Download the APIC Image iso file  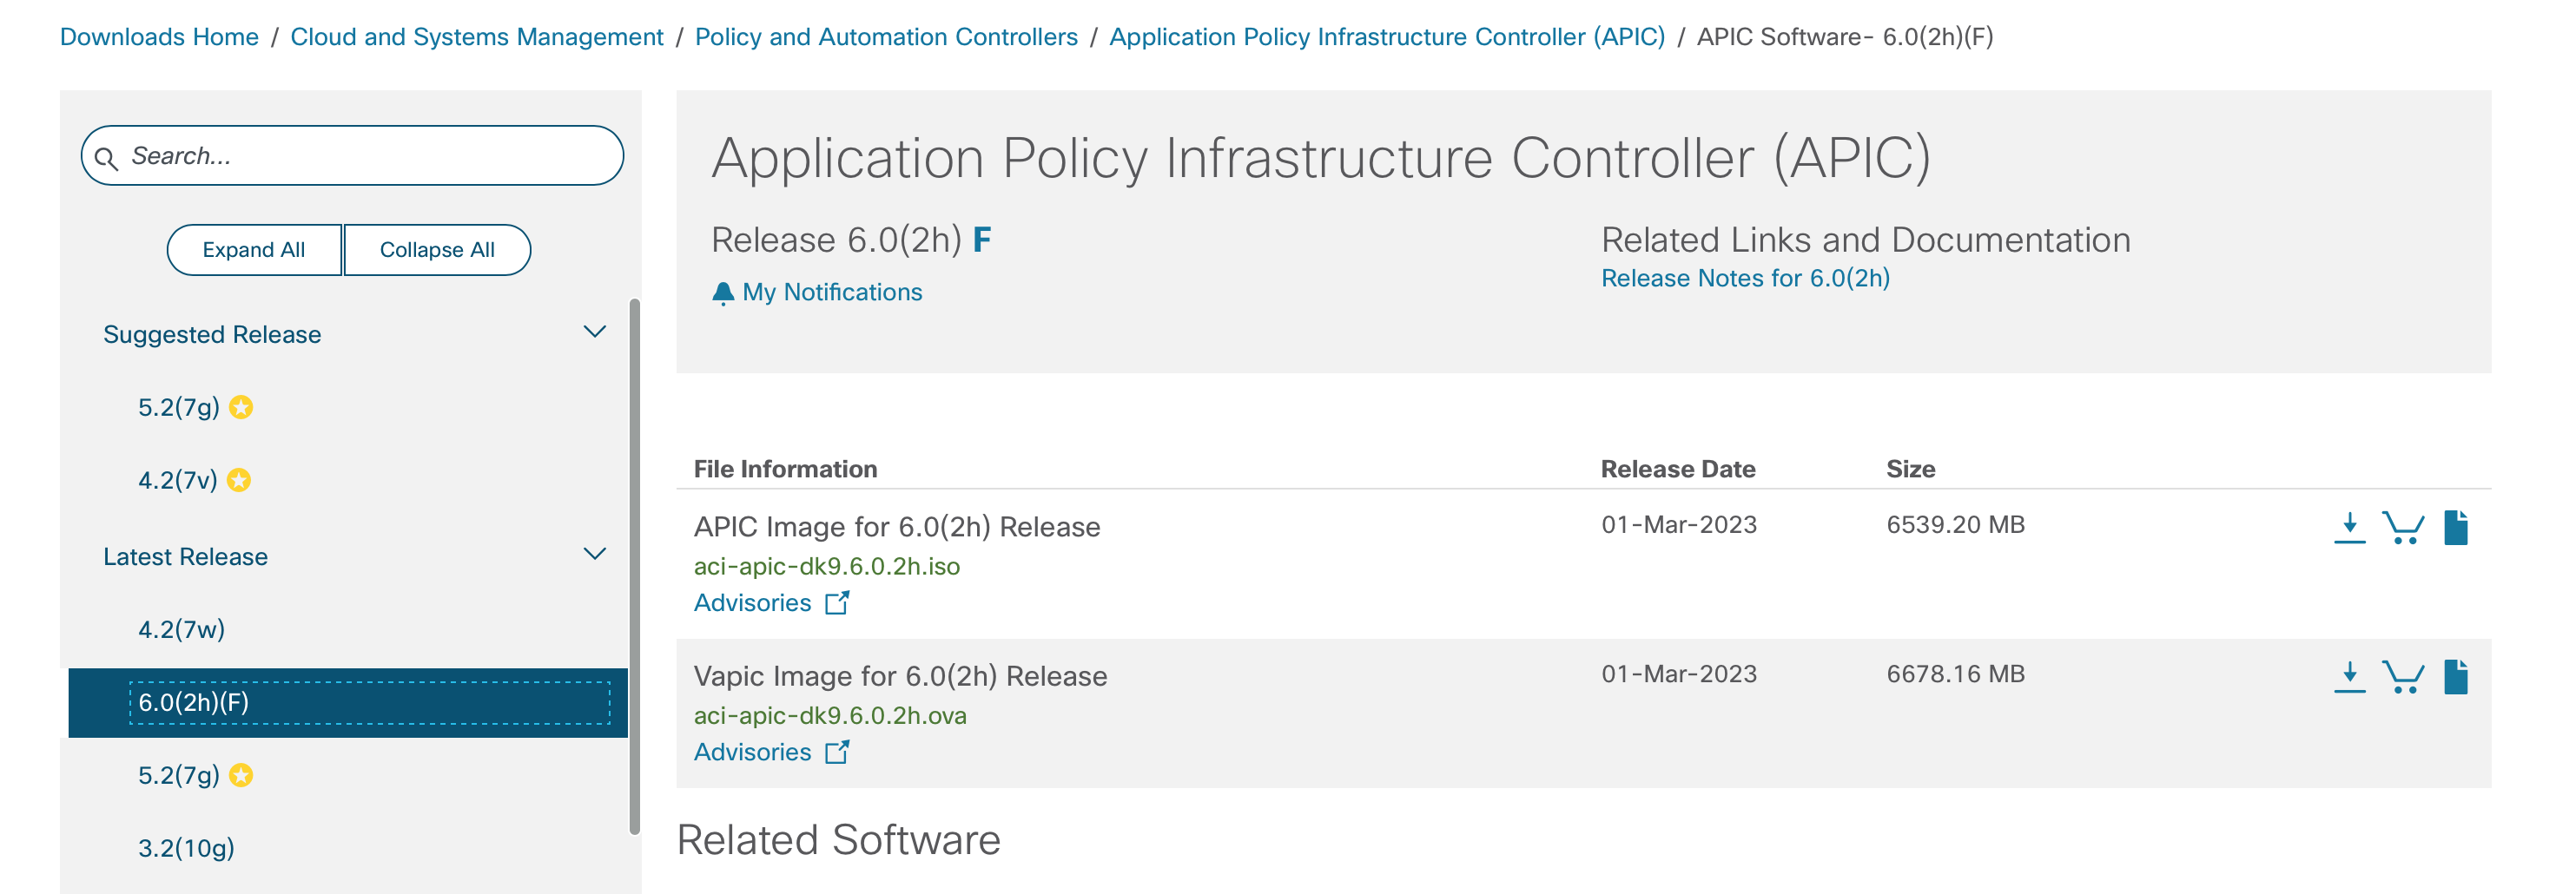[2349, 528]
